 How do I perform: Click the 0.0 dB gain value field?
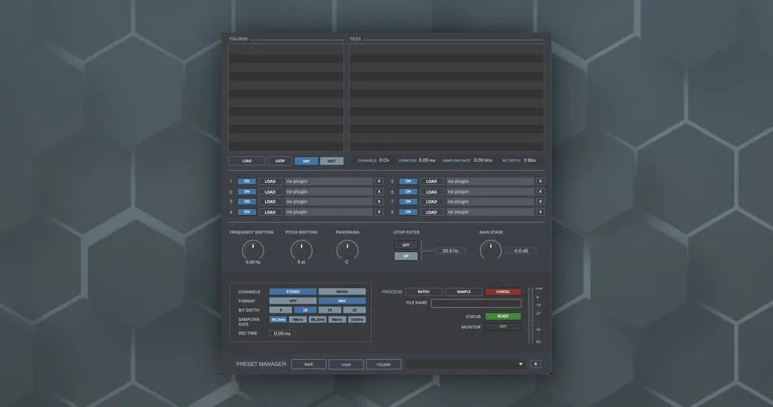click(x=521, y=251)
